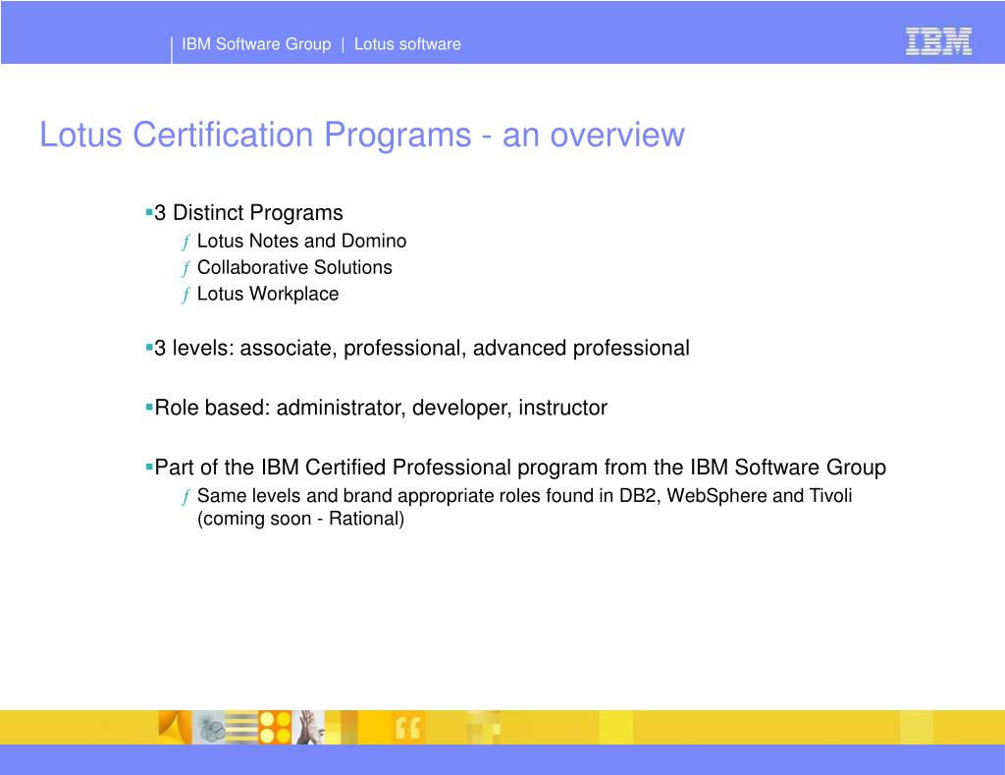Click '(coming soon - Rational)' text
Viewport: 1005px width, 775px height.
300,519
